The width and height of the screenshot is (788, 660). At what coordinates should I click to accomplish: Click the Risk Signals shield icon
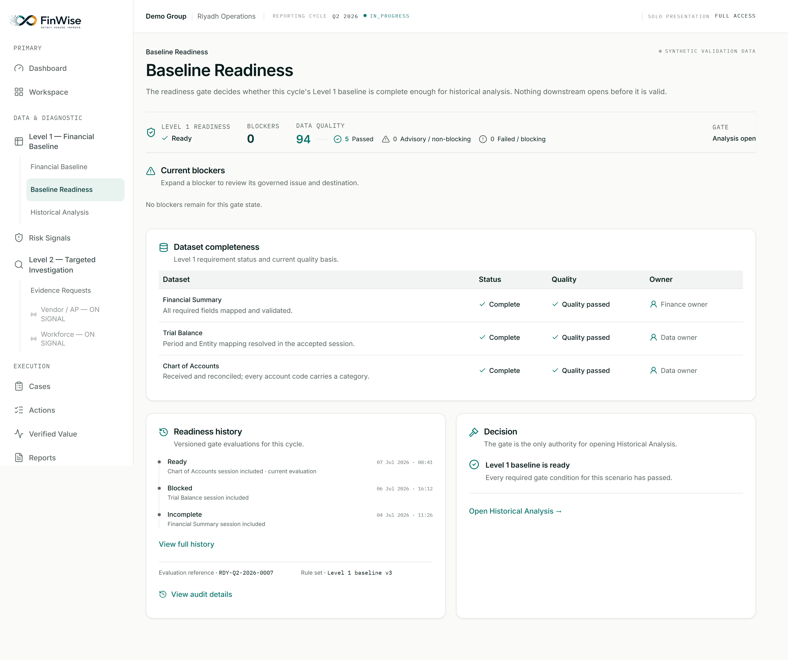click(x=19, y=238)
